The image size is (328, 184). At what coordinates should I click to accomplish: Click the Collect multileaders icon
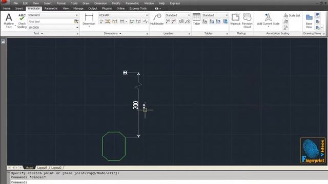pos(188,21)
